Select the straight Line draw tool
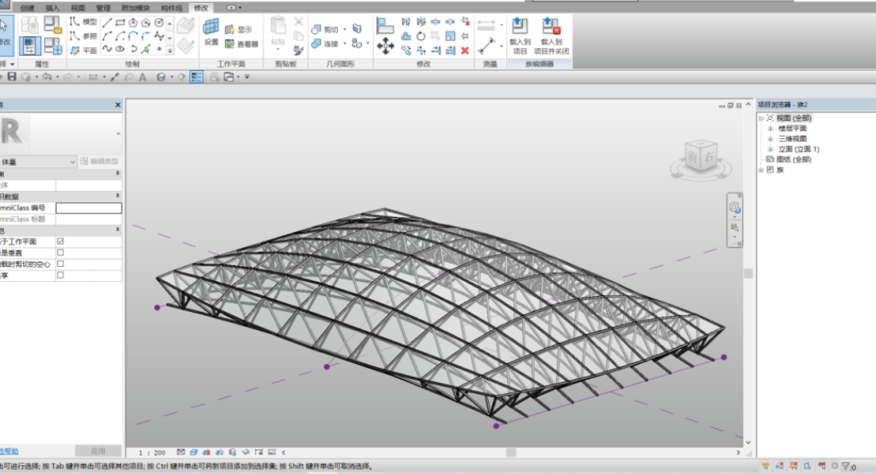The image size is (876, 474). tap(107, 23)
